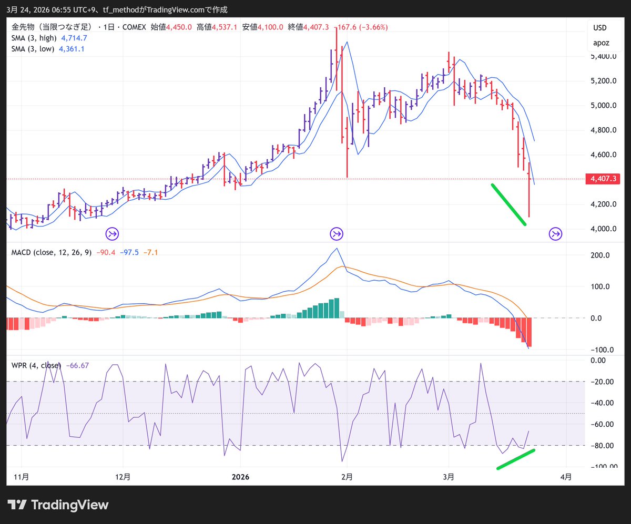Click the MACD histogram value −90.4

[105, 252]
